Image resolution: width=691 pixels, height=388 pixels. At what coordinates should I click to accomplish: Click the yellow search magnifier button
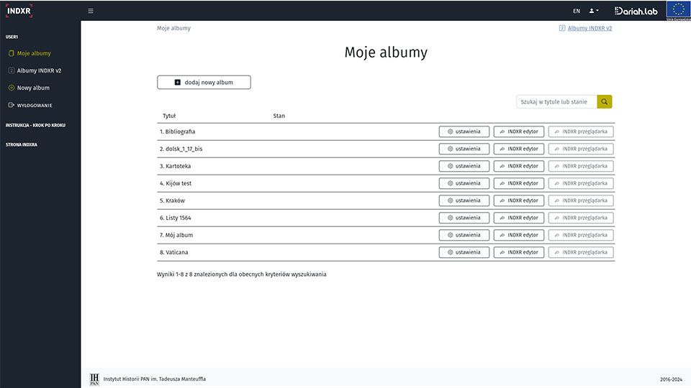click(x=605, y=102)
